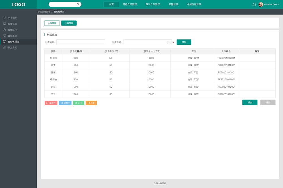The height and width of the screenshot is (188, 283).
Task: Click the 电子标签 tag icon in sidebar
Action: (x=5, y=18)
